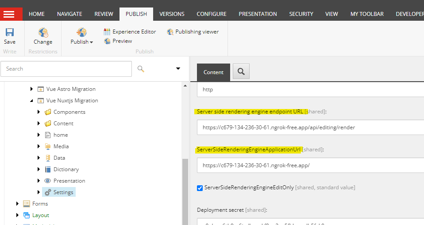Switch to the CONFIGURE ribbon tab
The image size is (424, 225).
tap(212, 14)
